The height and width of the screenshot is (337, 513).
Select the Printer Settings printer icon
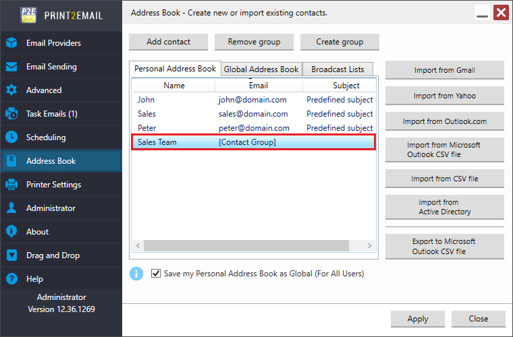tap(11, 185)
